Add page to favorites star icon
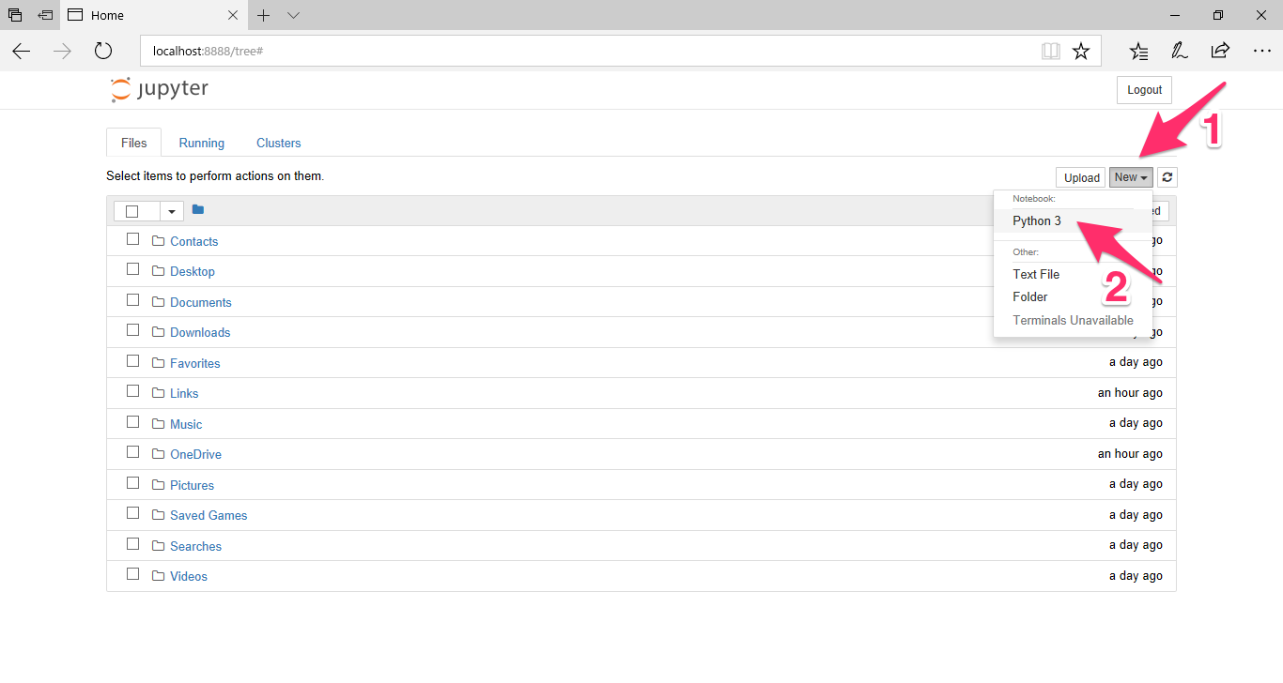 point(1081,52)
